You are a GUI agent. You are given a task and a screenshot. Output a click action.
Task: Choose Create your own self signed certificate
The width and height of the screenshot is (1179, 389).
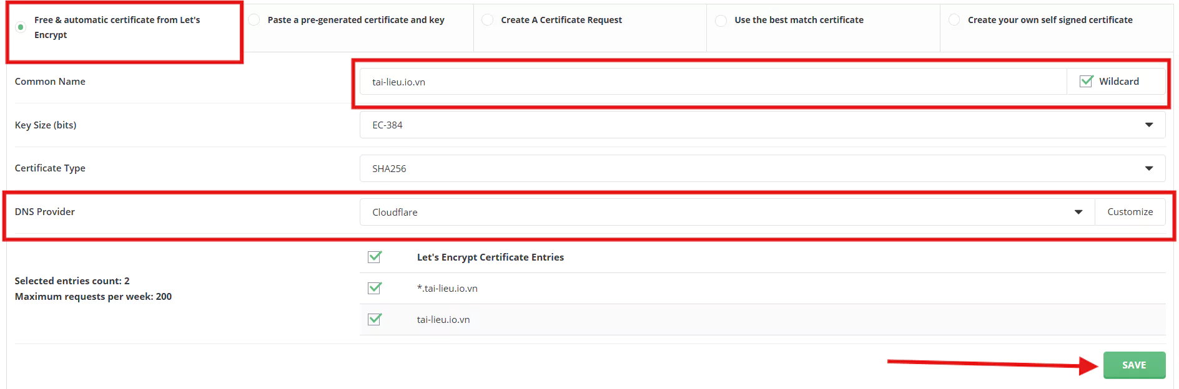coord(954,20)
